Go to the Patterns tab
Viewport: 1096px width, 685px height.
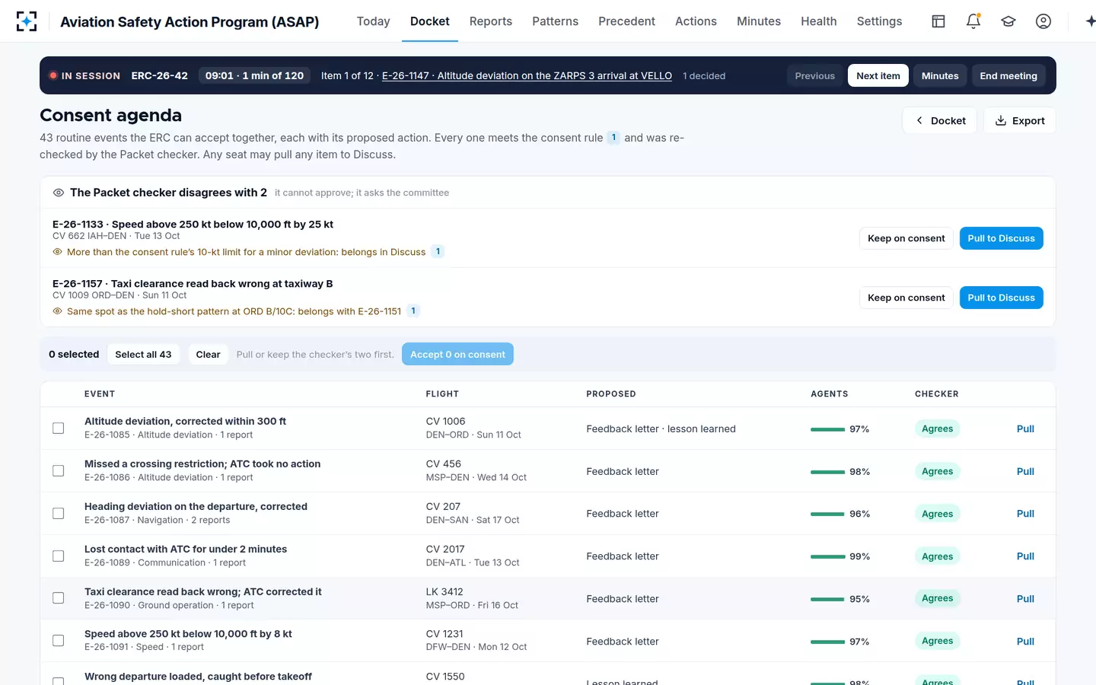[555, 21]
